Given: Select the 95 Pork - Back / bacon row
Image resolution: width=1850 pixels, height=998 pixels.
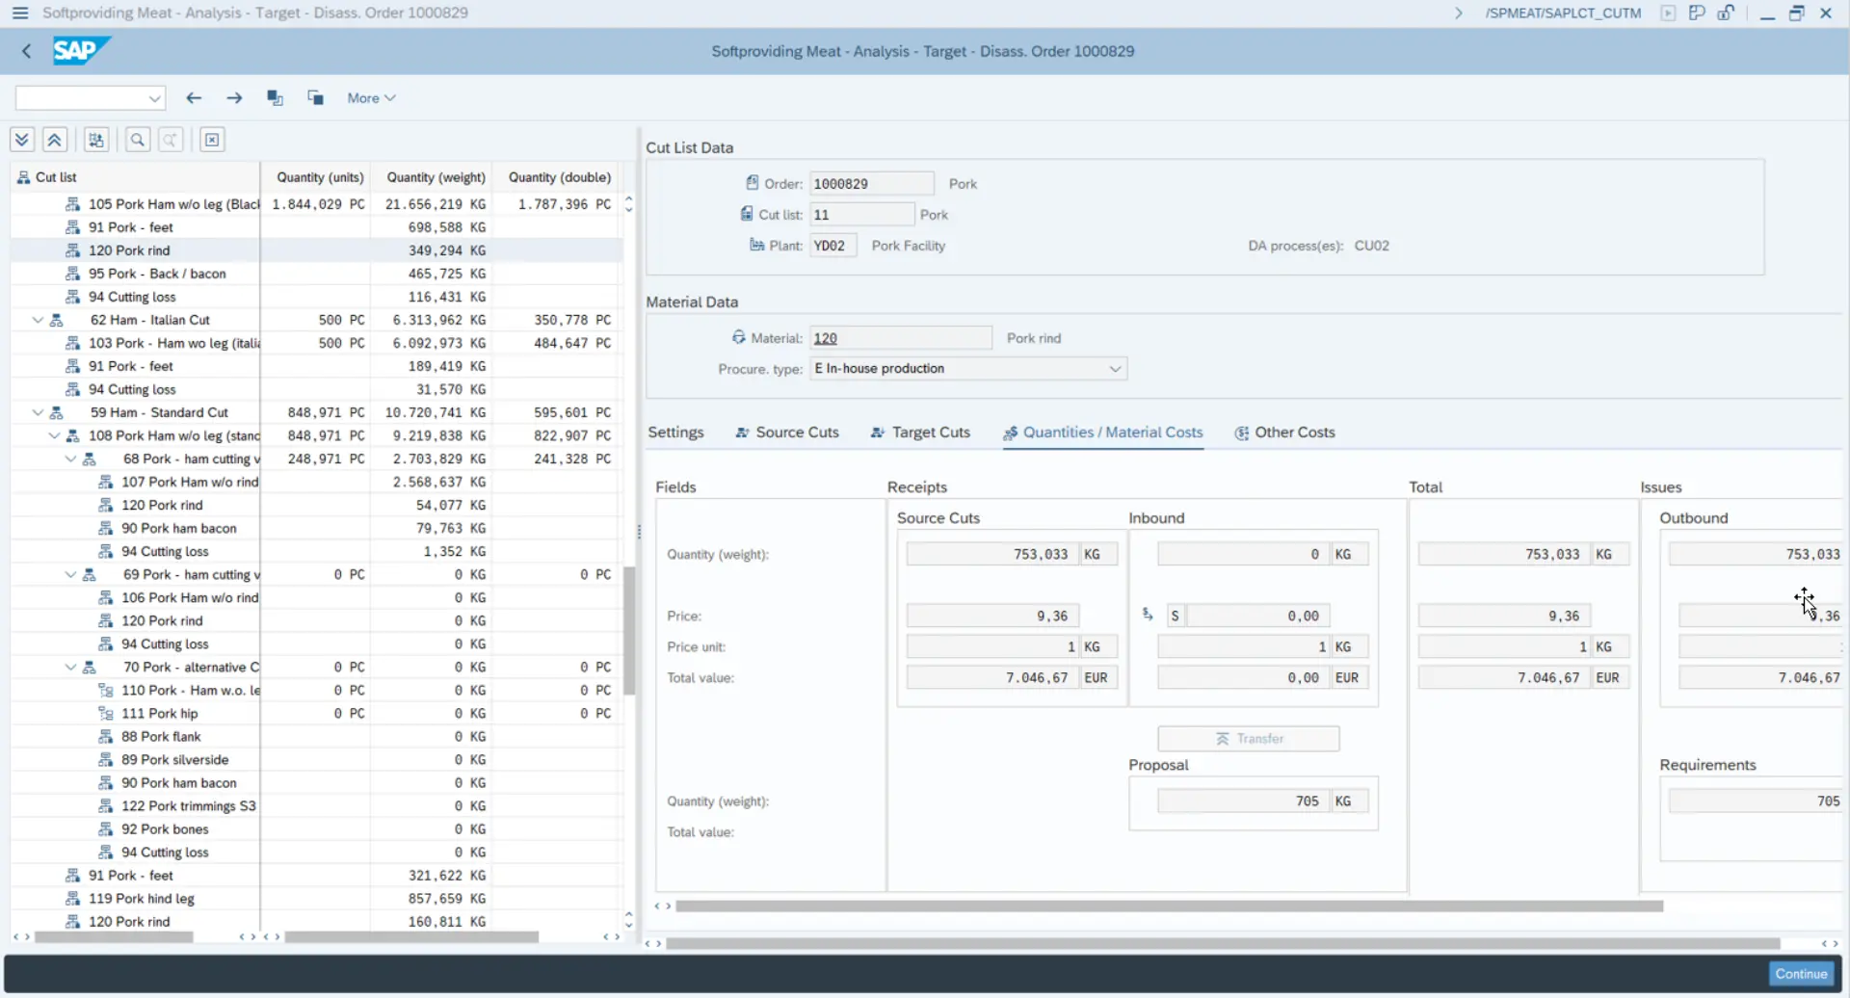Looking at the screenshot, I should (316, 274).
